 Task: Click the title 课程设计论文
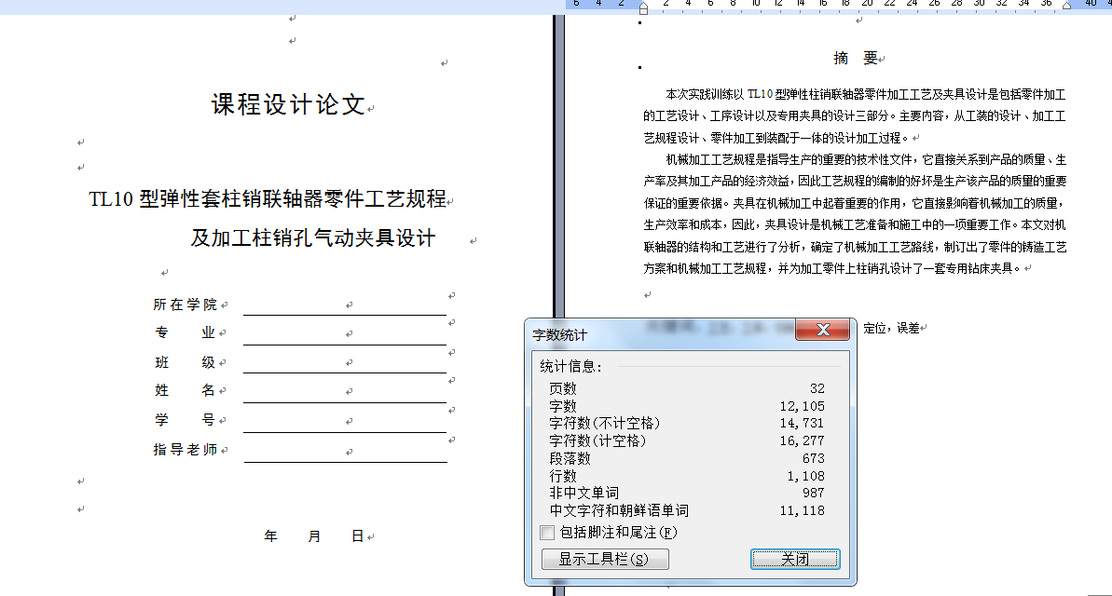[288, 105]
